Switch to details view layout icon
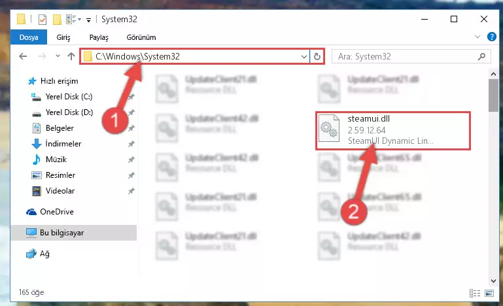Screen dimensions: 503x306 [475, 293]
